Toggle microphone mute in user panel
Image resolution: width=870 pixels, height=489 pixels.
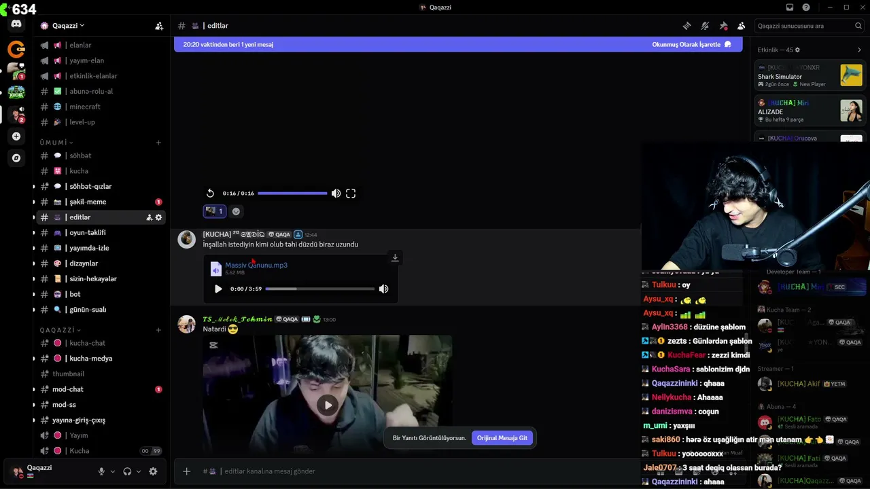pos(101,471)
